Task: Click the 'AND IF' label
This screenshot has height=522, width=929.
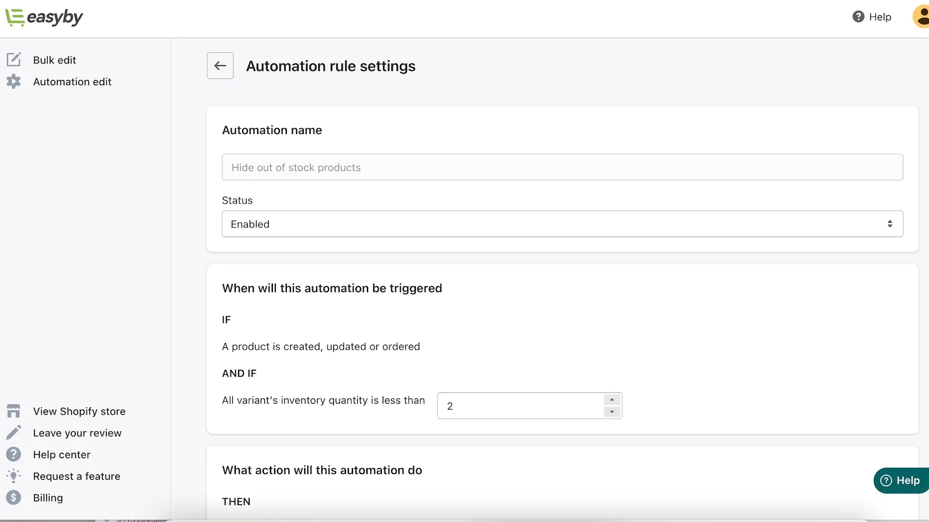Action: (239, 374)
